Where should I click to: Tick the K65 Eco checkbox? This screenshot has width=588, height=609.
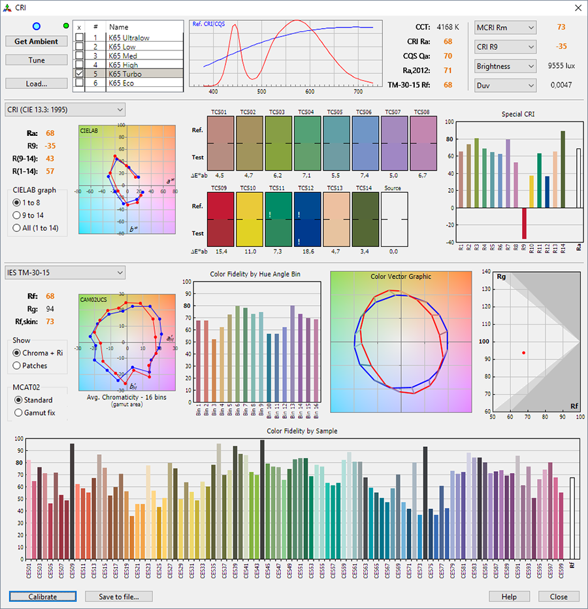[x=79, y=84]
